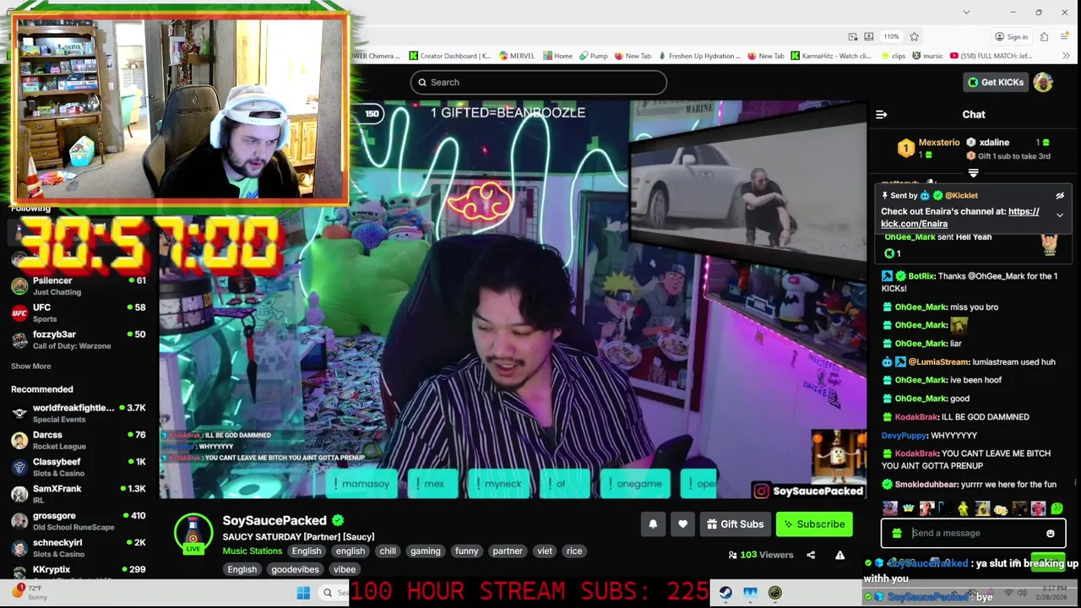Open MERVEL bookmark
This screenshot has height=608, width=1081.
(517, 56)
